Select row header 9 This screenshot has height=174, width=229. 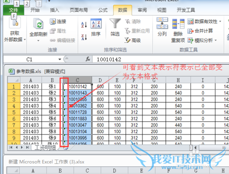[14, 138]
